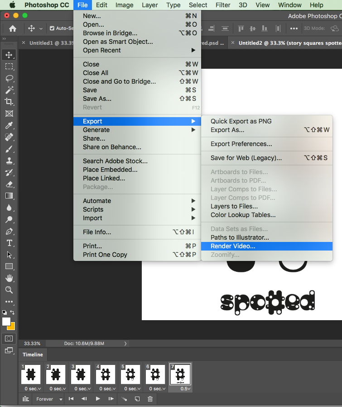Select the Clone Stamp tool

[9, 161]
